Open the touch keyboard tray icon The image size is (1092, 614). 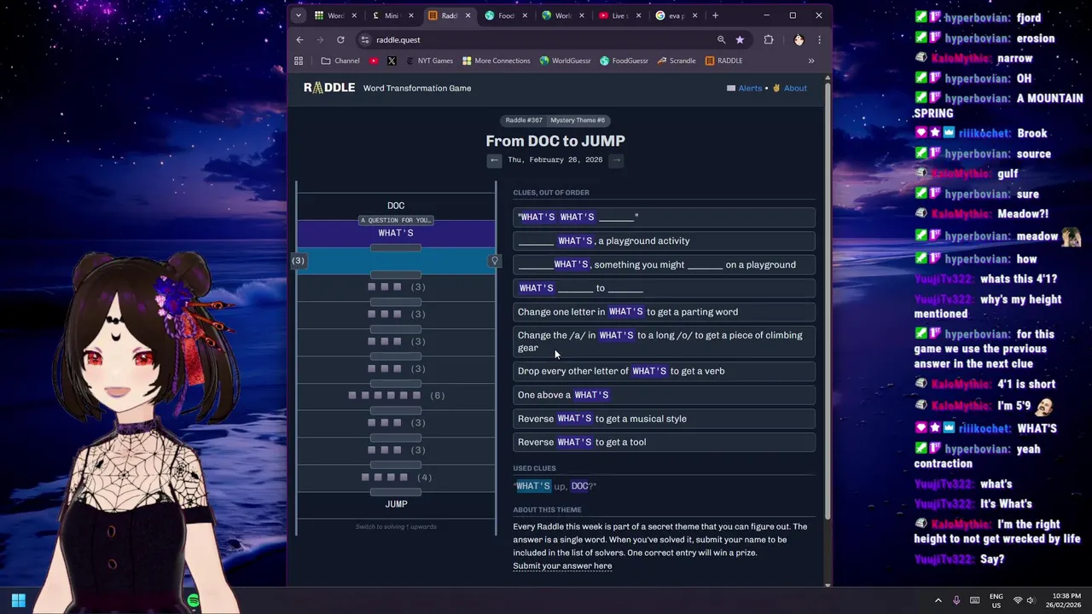point(974,600)
